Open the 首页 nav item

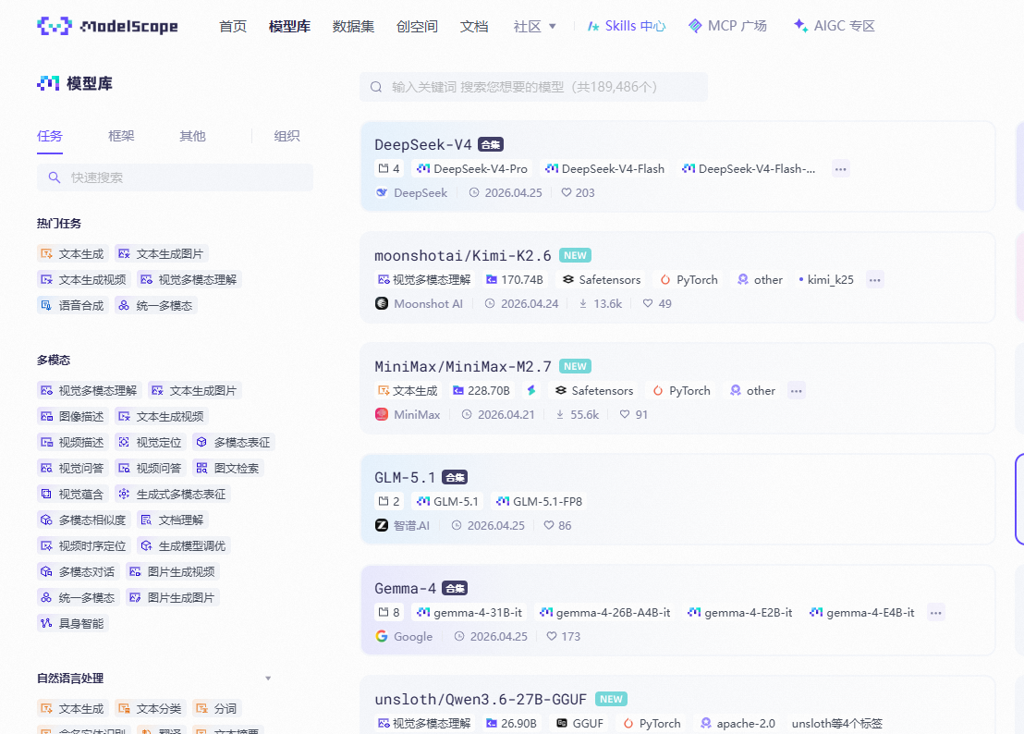[233, 26]
